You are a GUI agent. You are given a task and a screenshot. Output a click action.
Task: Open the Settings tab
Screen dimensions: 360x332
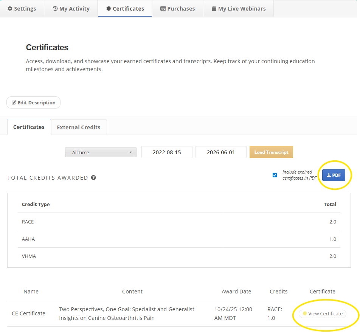[x=22, y=9]
